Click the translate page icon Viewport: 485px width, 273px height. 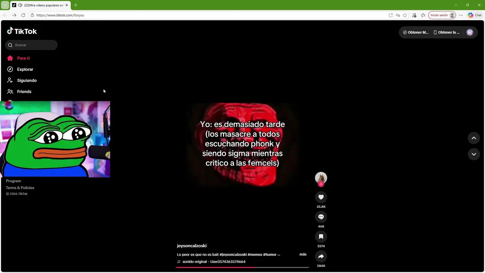(x=398, y=15)
